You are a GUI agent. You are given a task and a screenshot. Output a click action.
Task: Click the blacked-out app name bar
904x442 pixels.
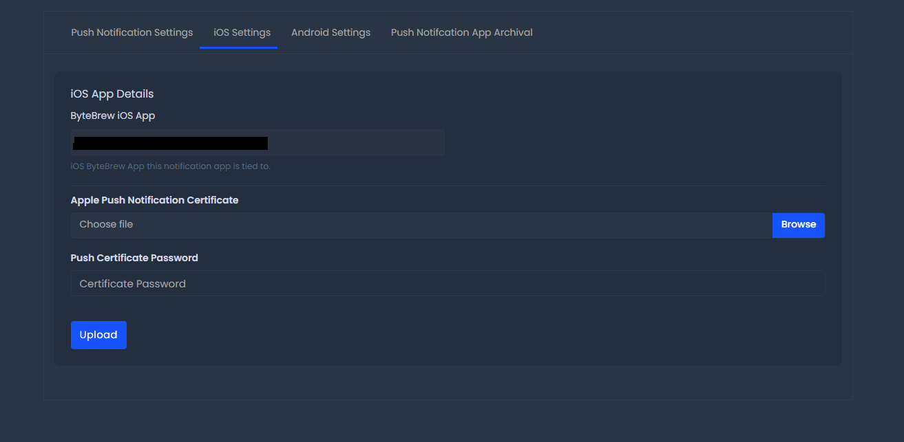coord(170,143)
